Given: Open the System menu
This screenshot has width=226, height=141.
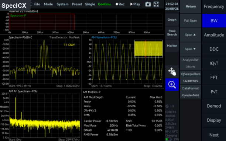Looking at the screenshot, I should (x=62, y=4).
